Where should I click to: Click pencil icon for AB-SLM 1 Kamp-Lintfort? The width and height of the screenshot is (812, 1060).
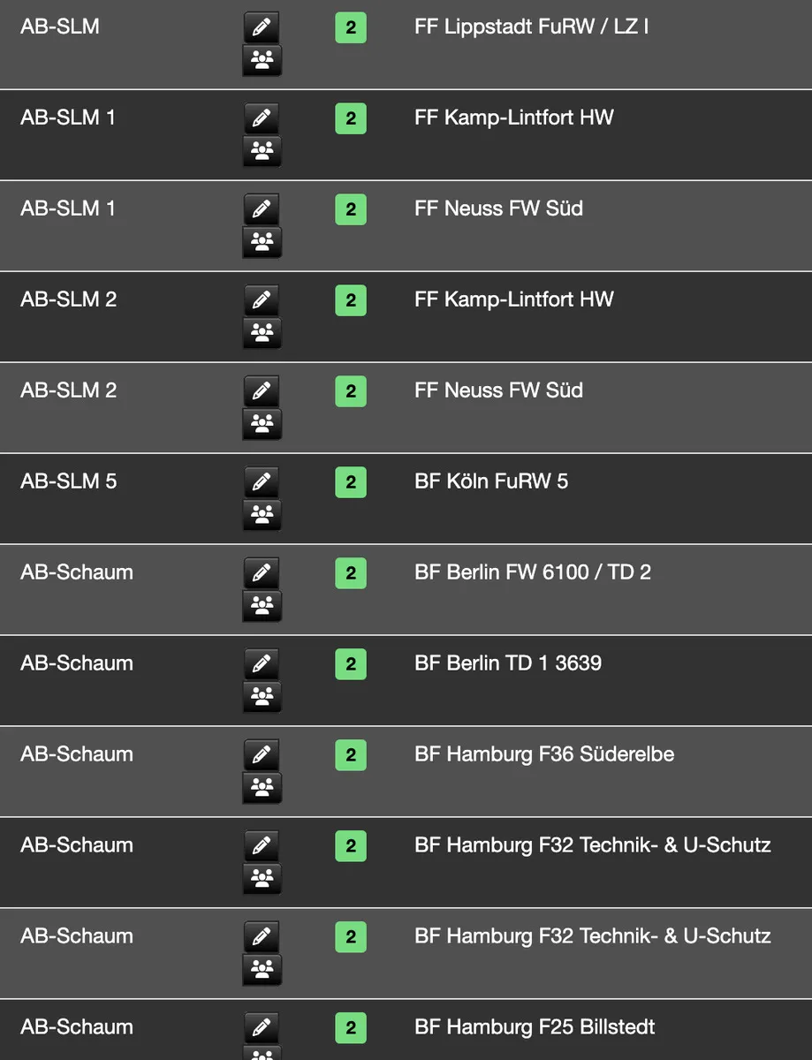pos(262,118)
